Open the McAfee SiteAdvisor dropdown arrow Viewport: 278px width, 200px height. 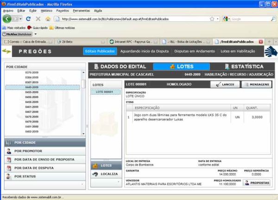coord(35,34)
